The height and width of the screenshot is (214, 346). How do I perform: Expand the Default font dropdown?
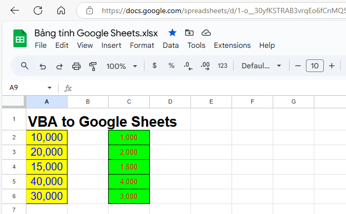pos(262,66)
